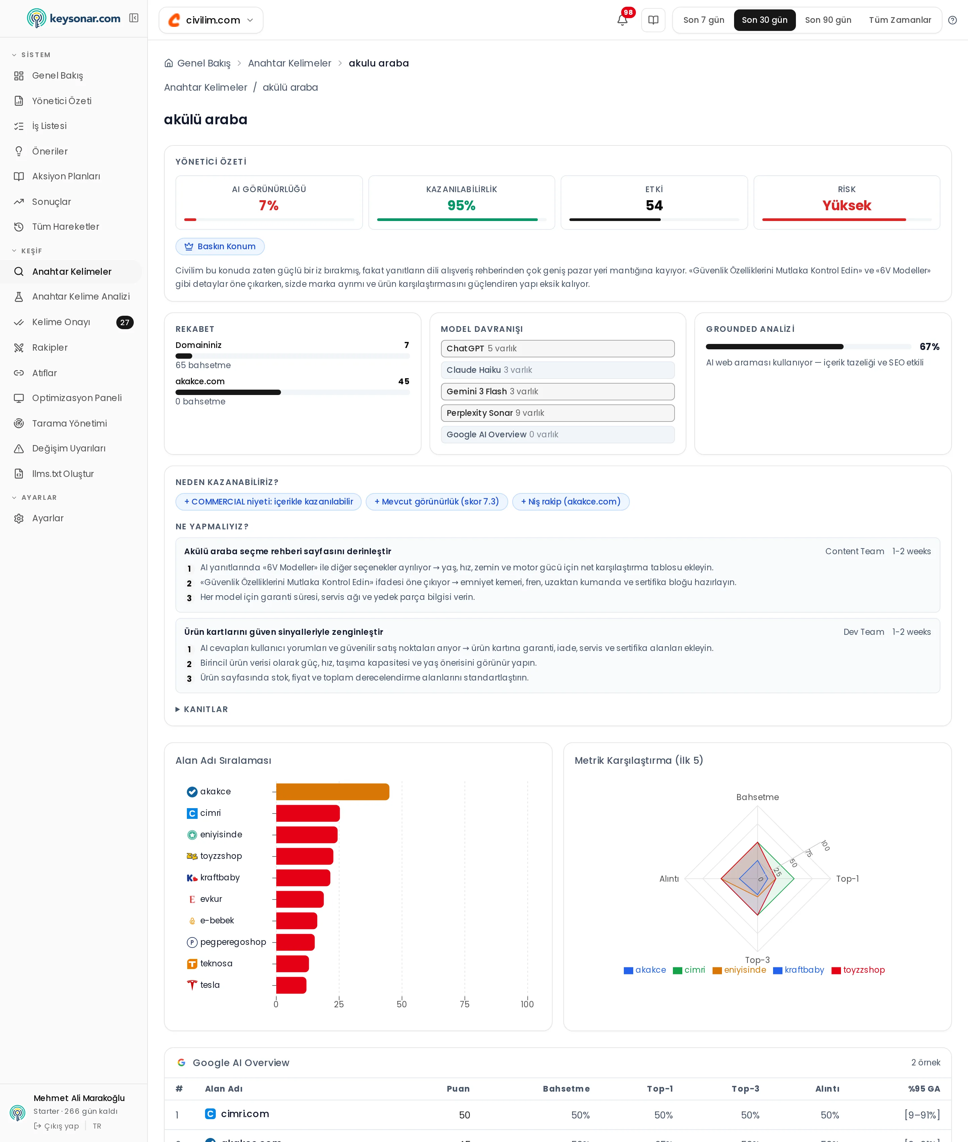This screenshot has width=968, height=1142.
Task: Toggle eniyisinde series in radar legend
Action: (739, 970)
